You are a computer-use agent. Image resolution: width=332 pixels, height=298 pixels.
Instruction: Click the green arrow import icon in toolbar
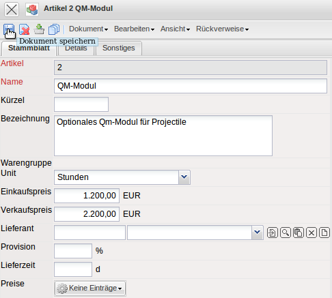[39, 29]
